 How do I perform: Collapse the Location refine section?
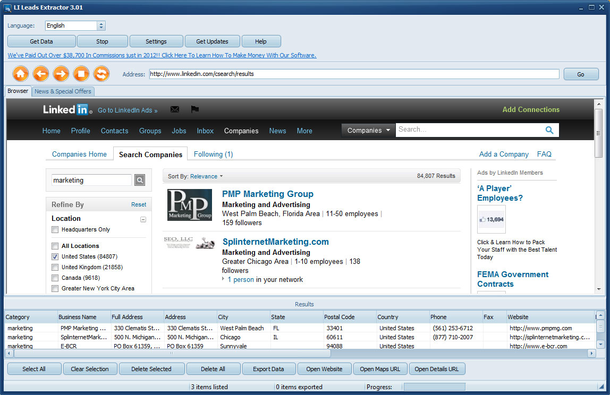143,220
